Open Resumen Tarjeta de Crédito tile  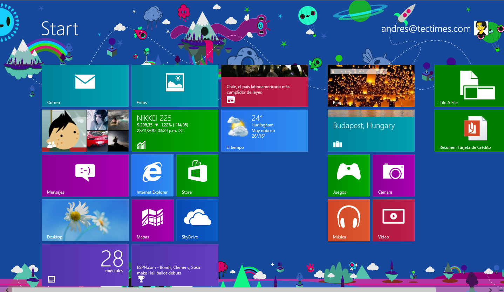pos(469,131)
